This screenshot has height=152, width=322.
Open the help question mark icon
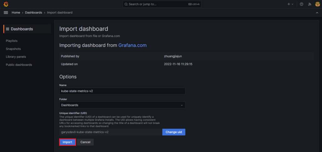[x=302, y=4]
